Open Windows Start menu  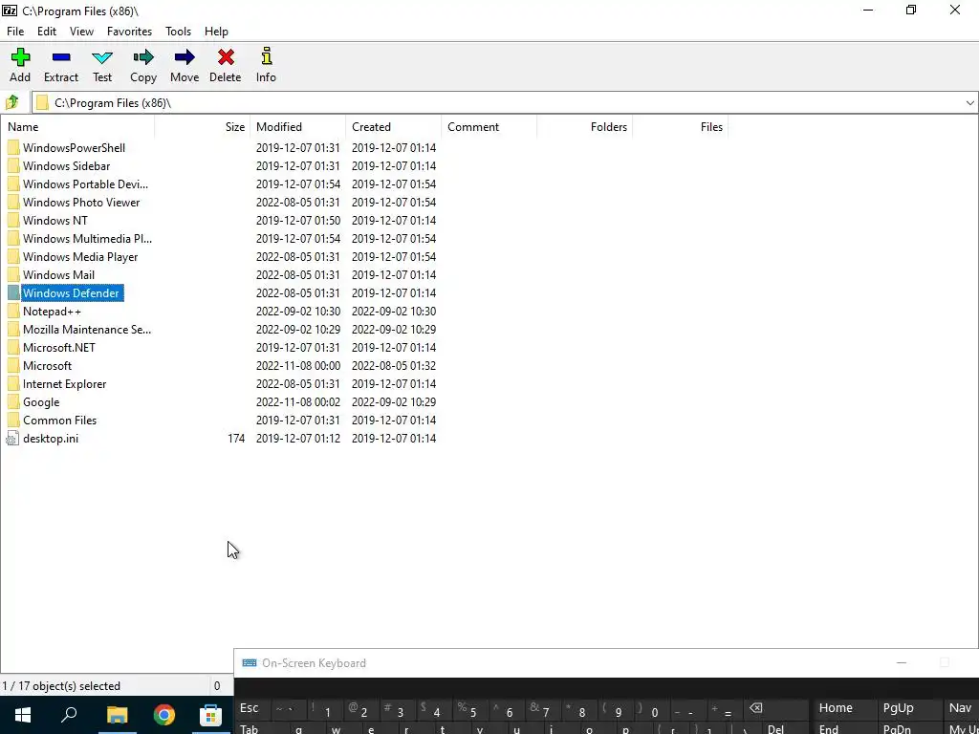tap(23, 715)
